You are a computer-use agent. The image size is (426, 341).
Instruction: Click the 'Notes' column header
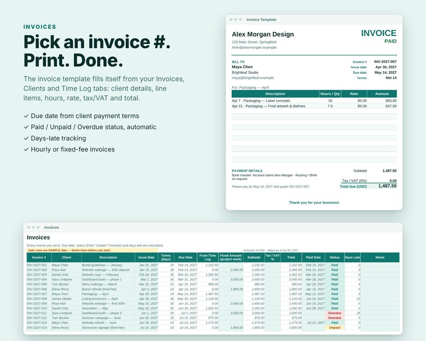[380, 257]
